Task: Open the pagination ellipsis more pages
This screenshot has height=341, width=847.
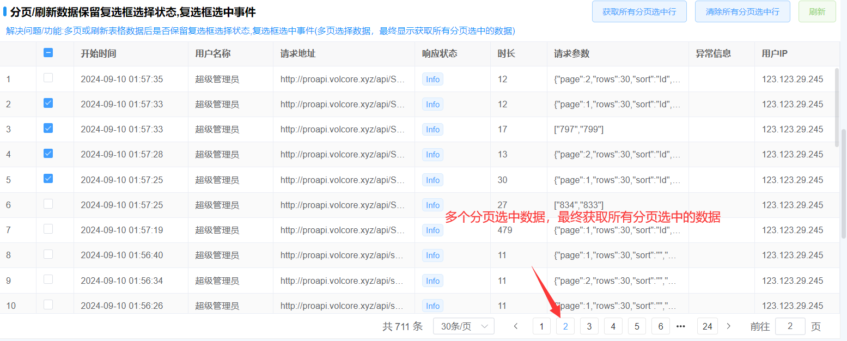Action: 680,326
